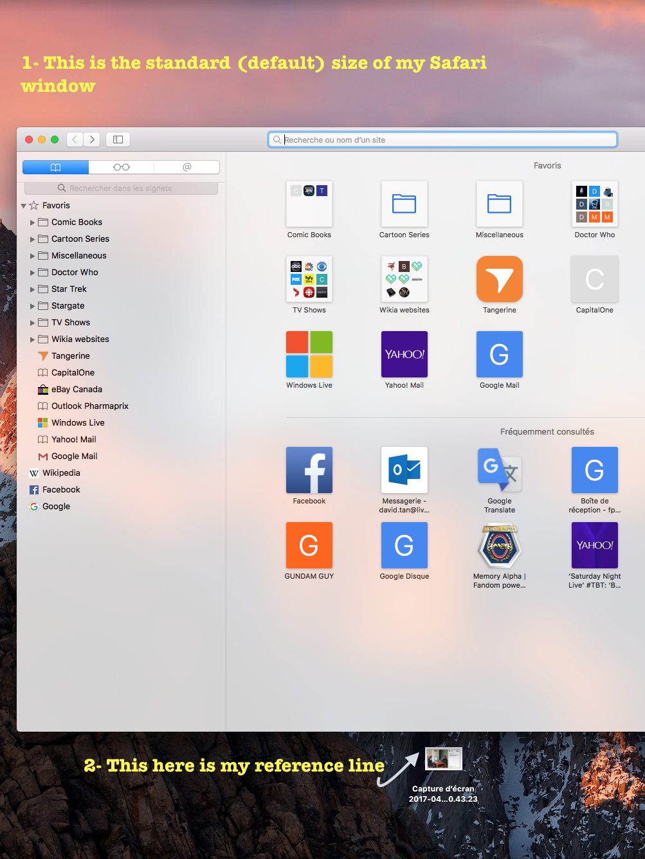The width and height of the screenshot is (645, 859).
Task: Open the Cartoon Series folder tile
Action: [404, 204]
